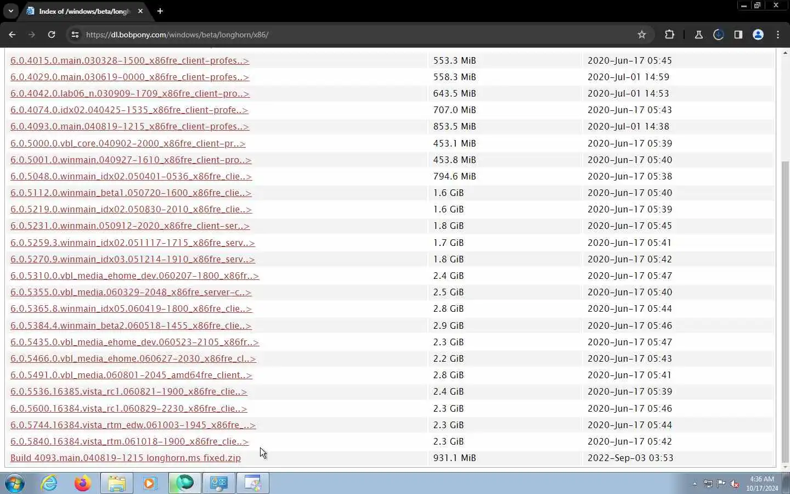
Task: Open the Windows Start button
Action: tap(15, 484)
